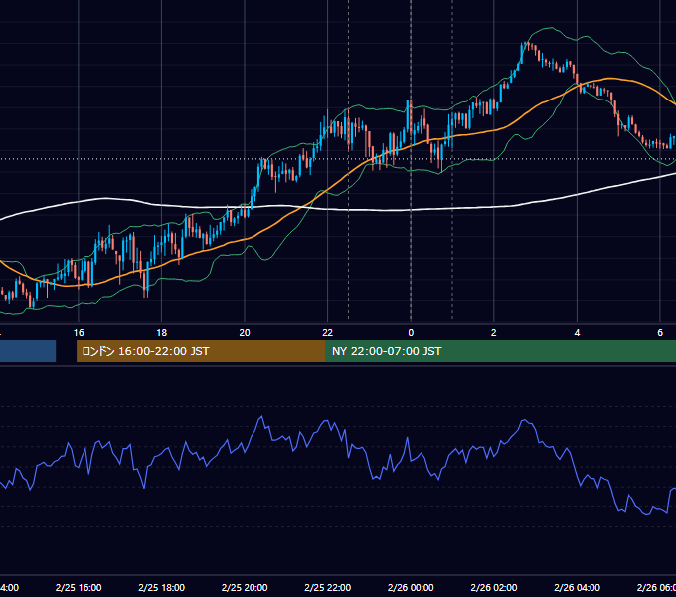Image resolution: width=676 pixels, height=597 pixels.
Task: Click the 2/25 16:00 date label
Action: point(79,587)
